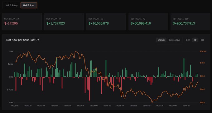Click the 06/02 2h time axis label

(28, 106)
